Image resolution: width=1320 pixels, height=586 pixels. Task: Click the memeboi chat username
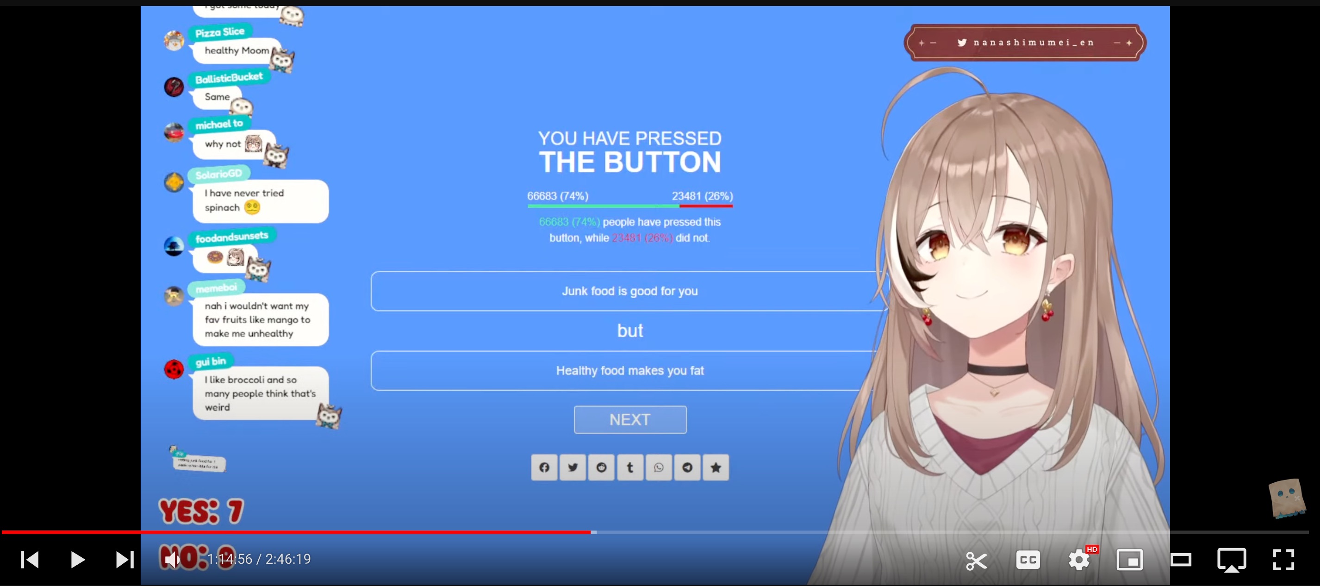coord(216,288)
